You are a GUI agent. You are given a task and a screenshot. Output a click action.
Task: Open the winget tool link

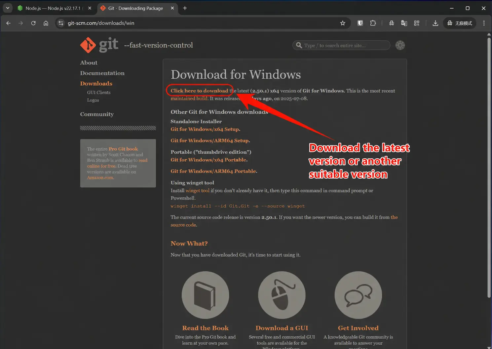[x=198, y=191]
